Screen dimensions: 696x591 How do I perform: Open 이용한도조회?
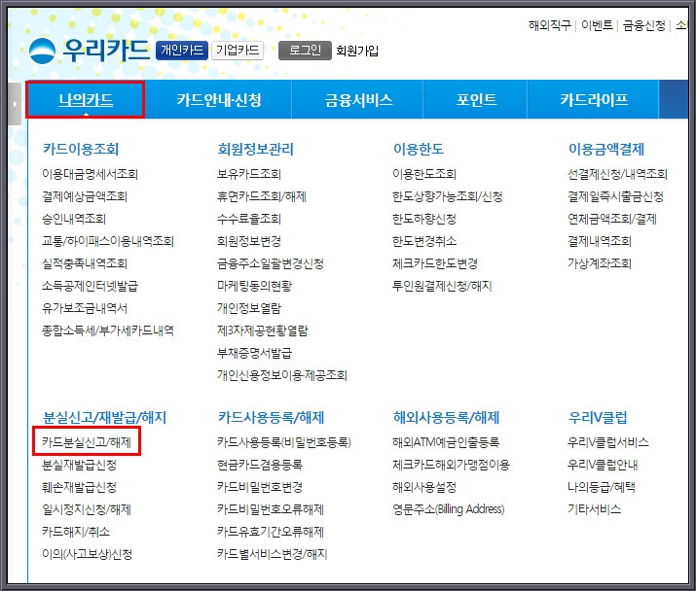pos(424,174)
